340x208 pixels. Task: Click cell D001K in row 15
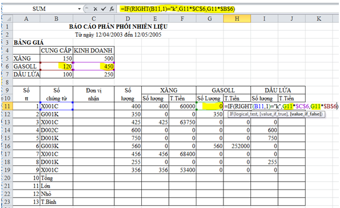(x=56, y=138)
